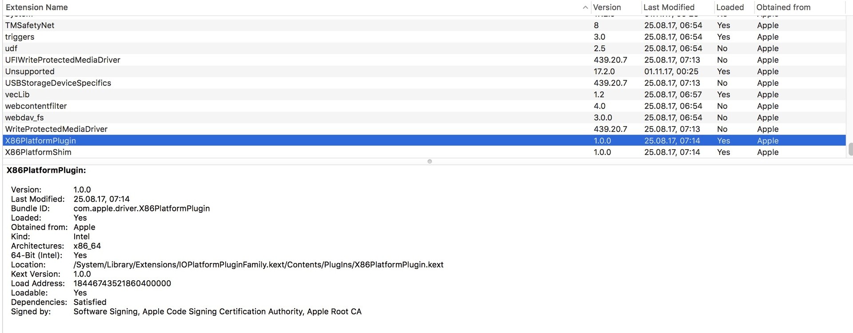Click the vertical scrollbar thumb of the extension list
The image size is (853, 333).
[x=850, y=149]
